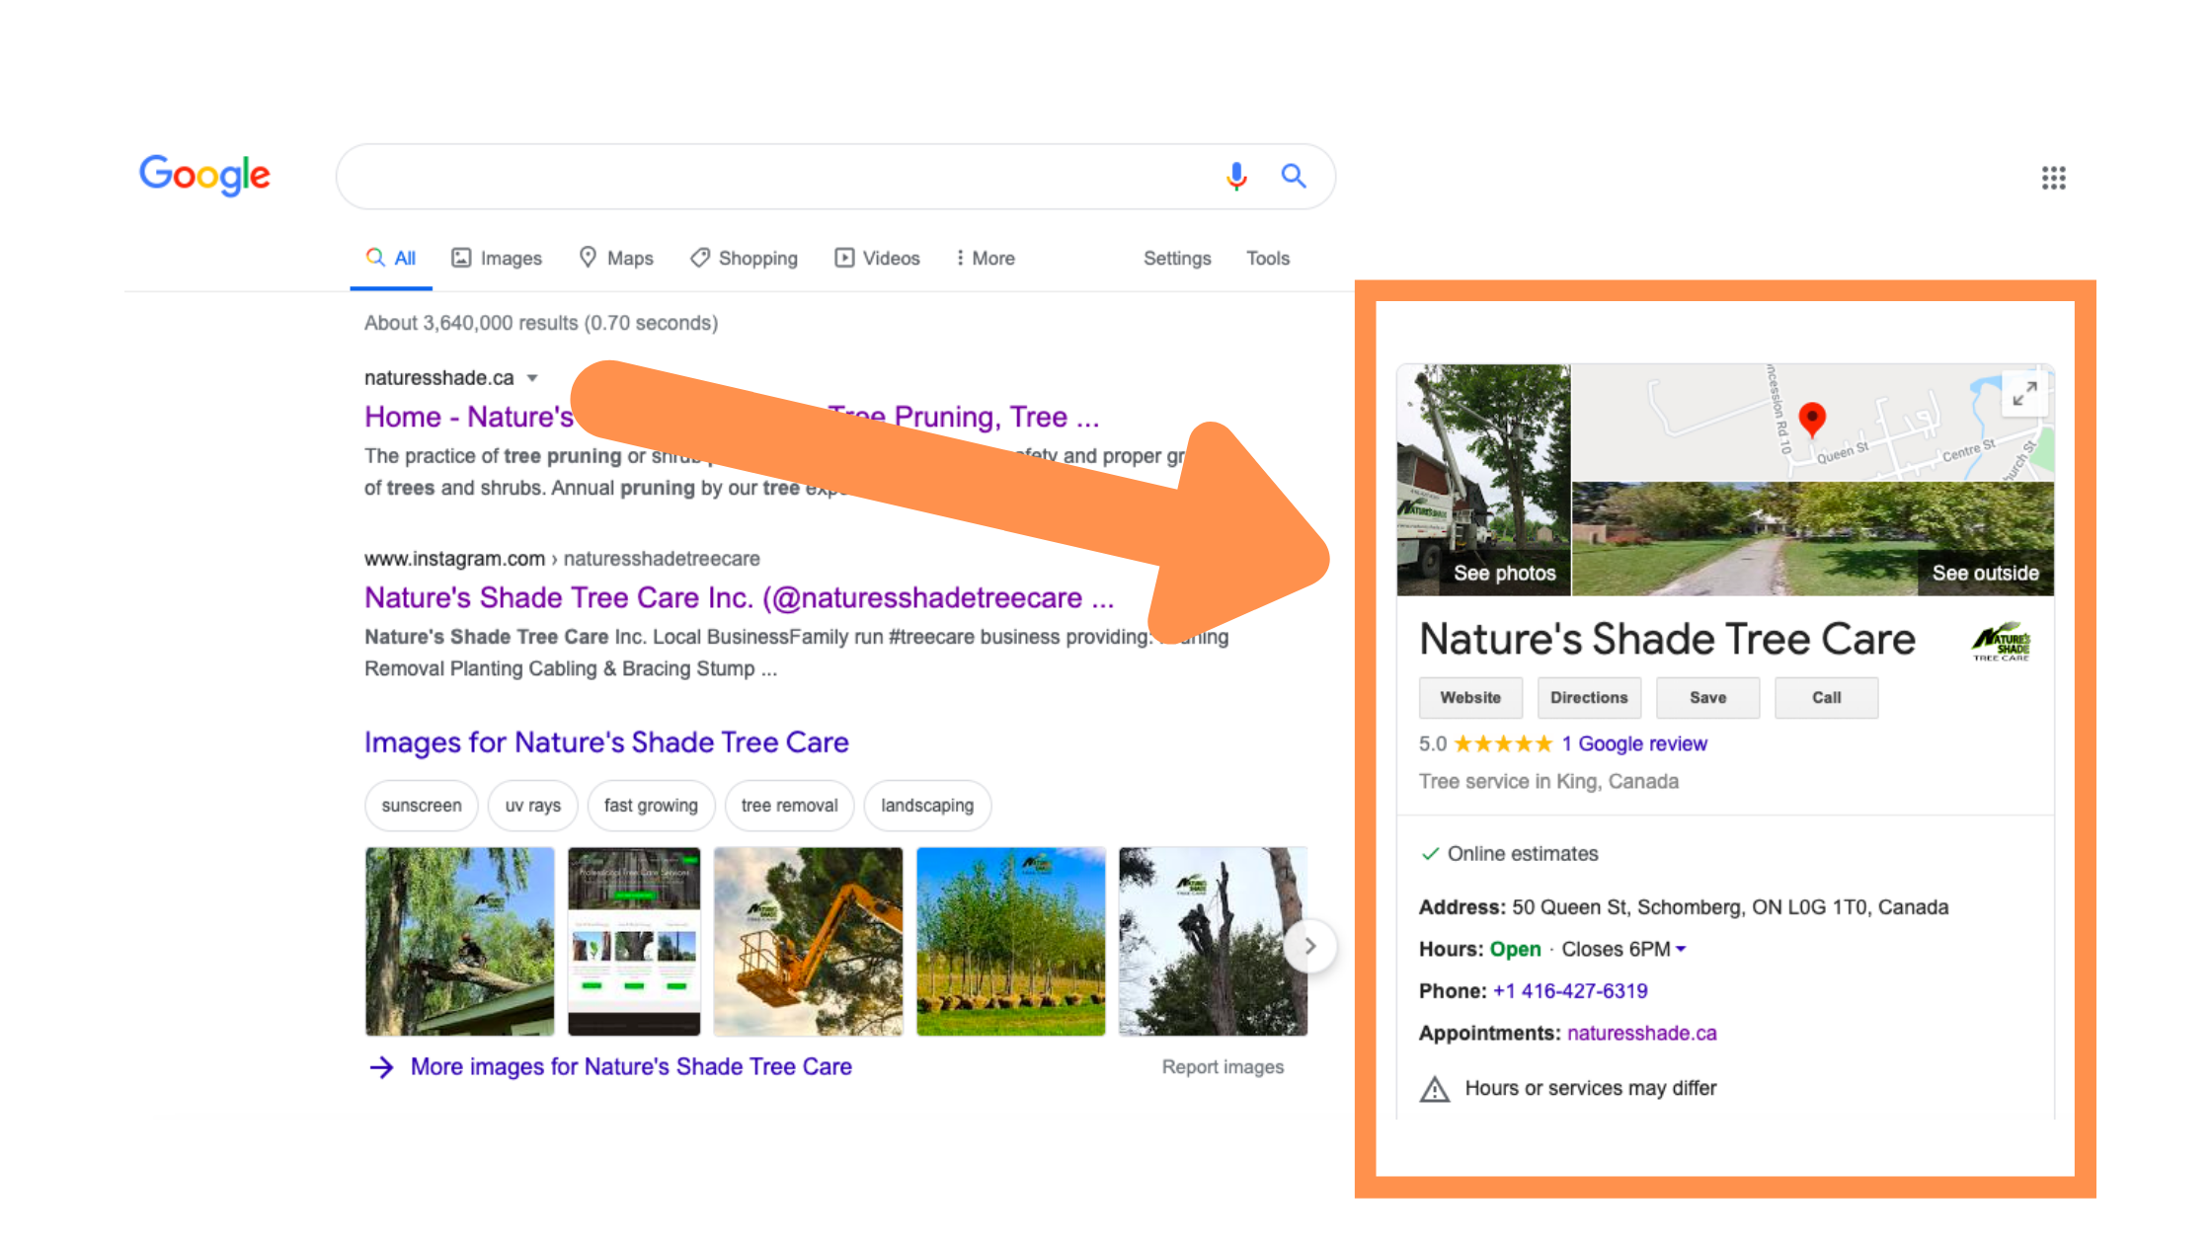Viewport: 2212px width, 1244px height.
Task: Select the tree removal filter chip
Action: [x=789, y=806]
